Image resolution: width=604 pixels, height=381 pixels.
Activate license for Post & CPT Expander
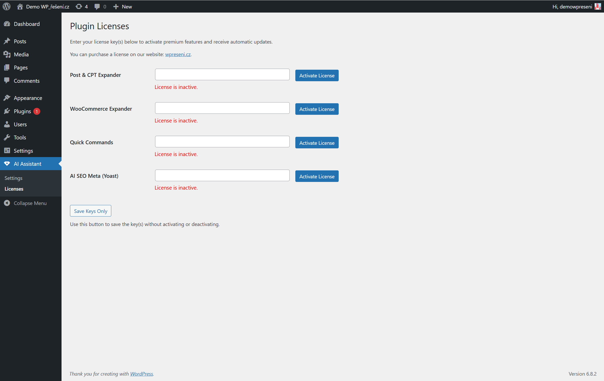317,75
